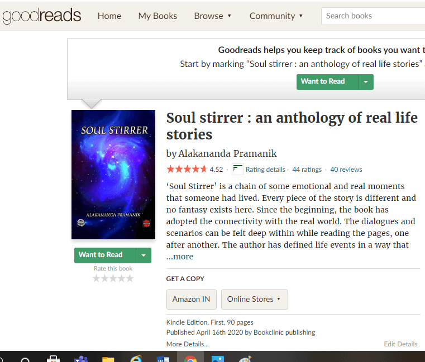Rate this book five stars

(x=130, y=278)
